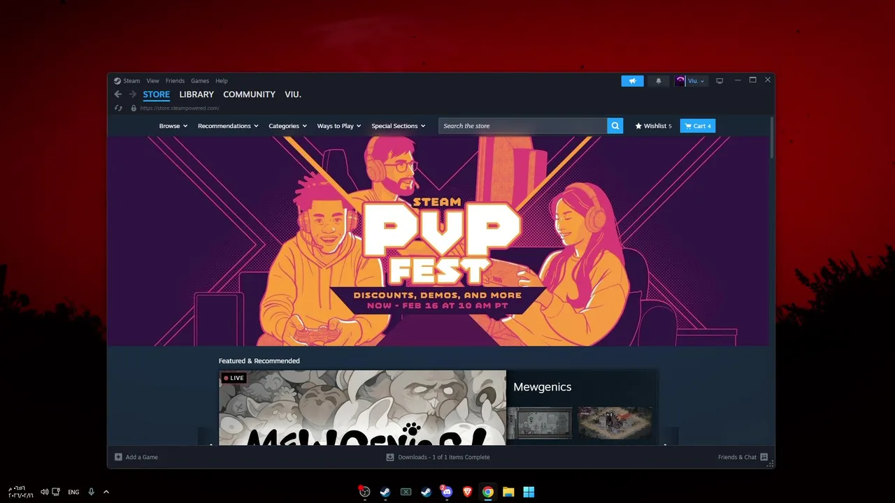The height and width of the screenshot is (503, 895).
Task: Expand the Special Sections dropdown
Action: (x=399, y=126)
